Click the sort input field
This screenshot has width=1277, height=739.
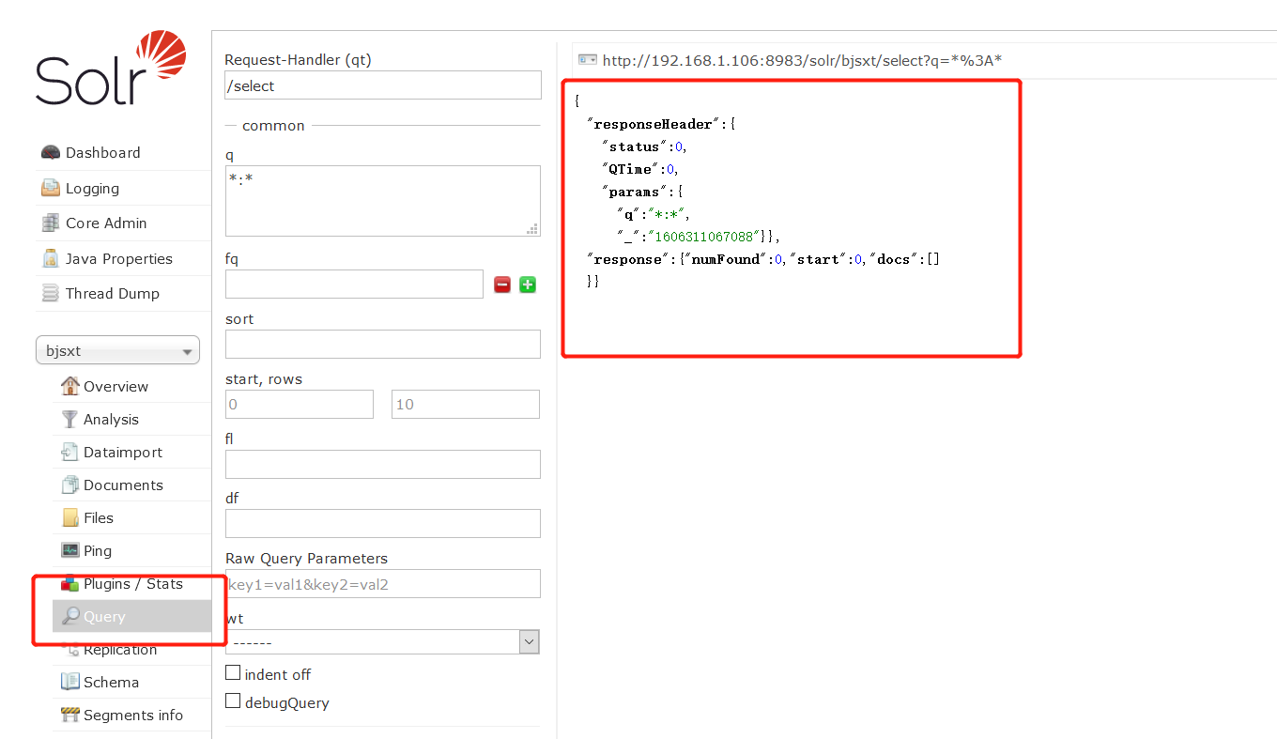pyautogui.click(x=383, y=344)
